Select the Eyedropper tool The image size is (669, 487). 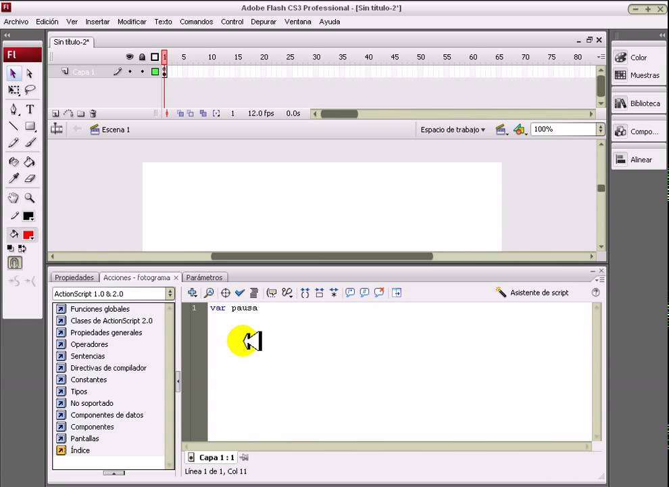pos(14,178)
